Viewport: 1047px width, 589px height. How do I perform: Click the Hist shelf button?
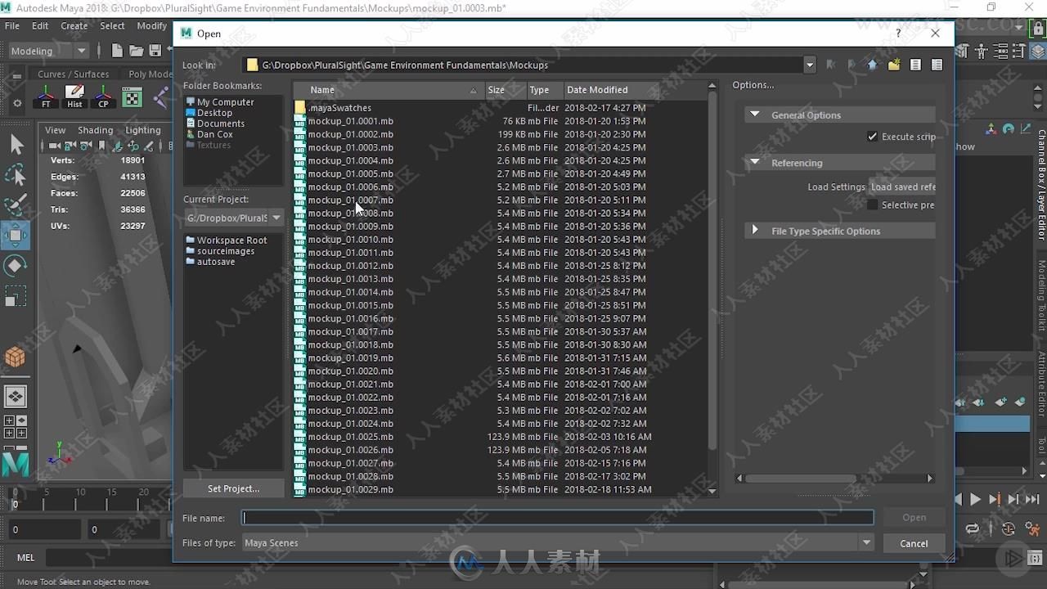pos(74,97)
